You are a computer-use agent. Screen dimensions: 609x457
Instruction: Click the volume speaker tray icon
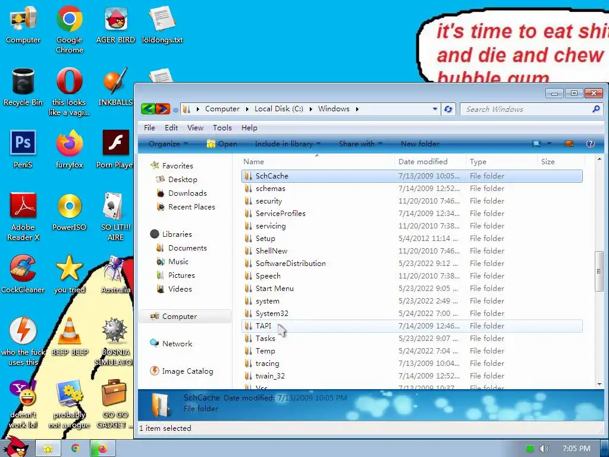tap(544, 449)
